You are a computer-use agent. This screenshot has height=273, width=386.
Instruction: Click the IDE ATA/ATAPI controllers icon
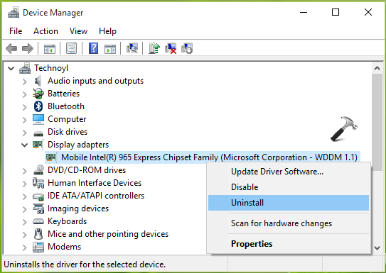(38, 196)
